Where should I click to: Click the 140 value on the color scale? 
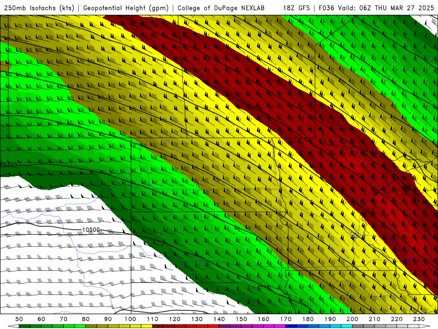click(x=219, y=319)
